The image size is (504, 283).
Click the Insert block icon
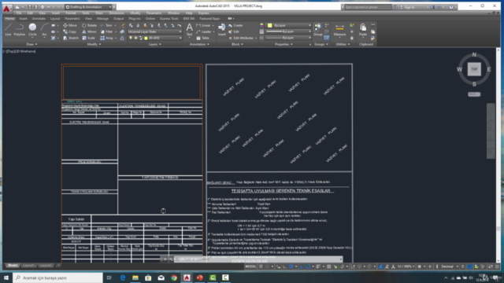click(222, 30)
